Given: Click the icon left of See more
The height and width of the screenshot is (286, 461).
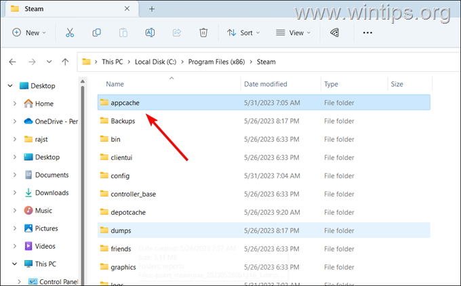Looking at the screenshot, I should 335,33.
